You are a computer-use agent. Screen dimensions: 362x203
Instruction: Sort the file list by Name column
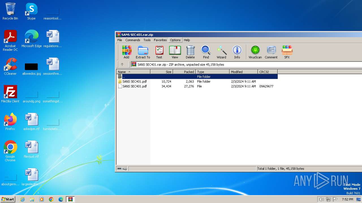coord(133,72)
